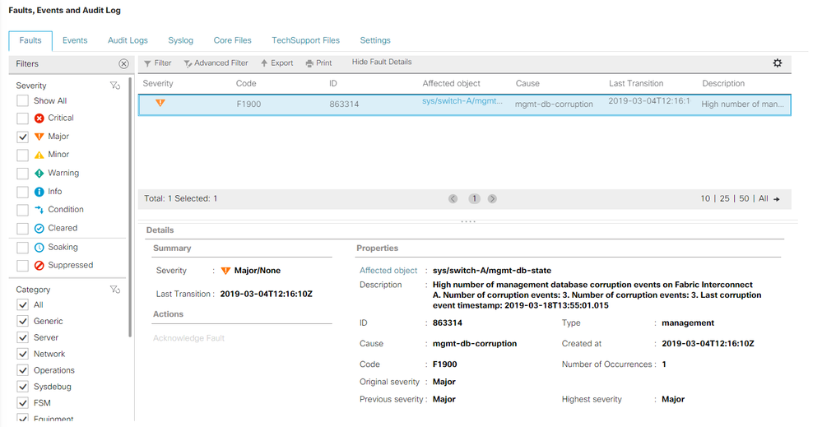Enable the Condition checkbox
This screenshot has width=822, height=427.
click(x=22, y=210)
